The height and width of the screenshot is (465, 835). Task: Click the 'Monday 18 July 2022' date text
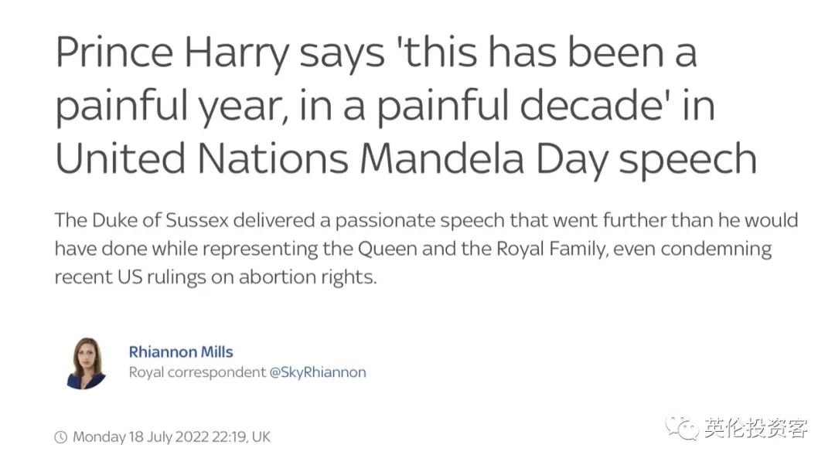point(141,436)
